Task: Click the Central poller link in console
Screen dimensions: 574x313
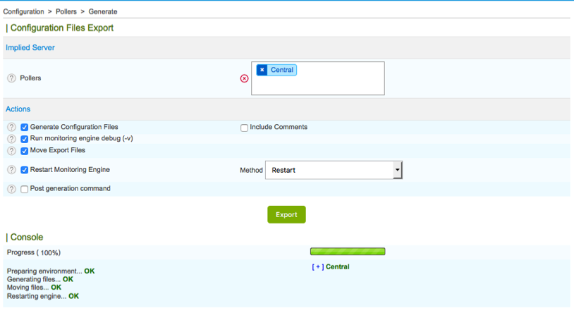Action: (337, 267)
